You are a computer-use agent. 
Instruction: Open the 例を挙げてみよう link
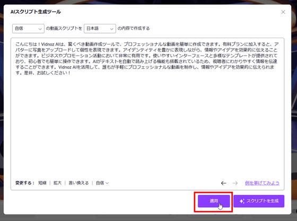click(x=262, y=183)
